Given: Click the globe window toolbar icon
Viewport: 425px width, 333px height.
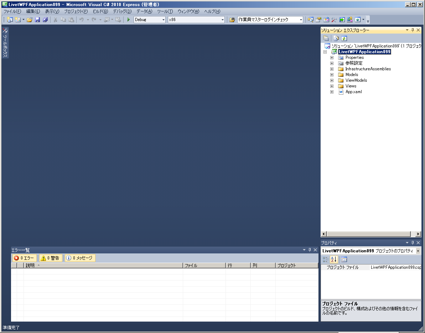Looking at the screenshot, I should 358,20.
